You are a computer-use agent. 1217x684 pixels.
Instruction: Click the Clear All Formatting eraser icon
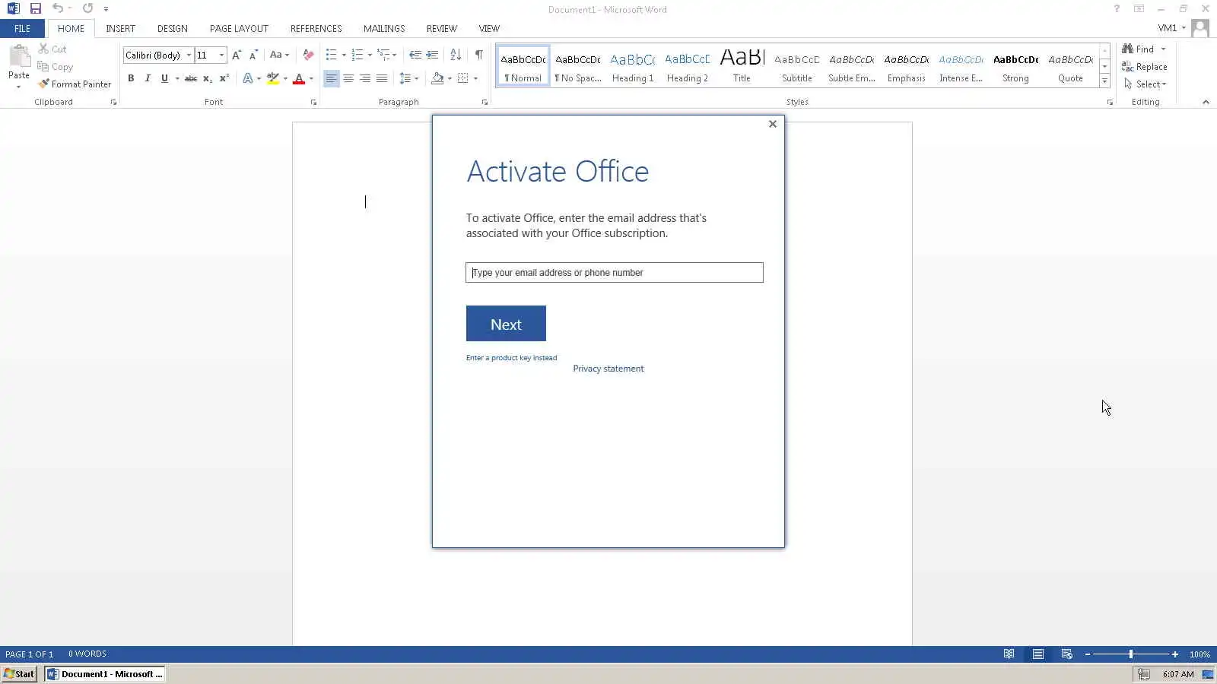308,55
